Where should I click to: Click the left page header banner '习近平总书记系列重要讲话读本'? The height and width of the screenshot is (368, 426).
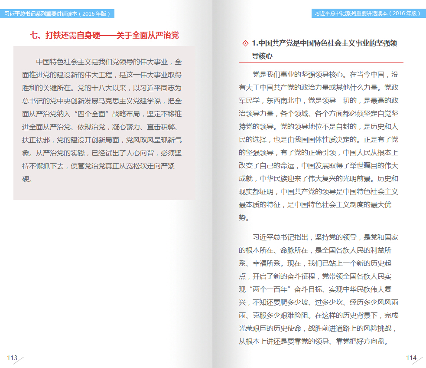click(40, 13)
